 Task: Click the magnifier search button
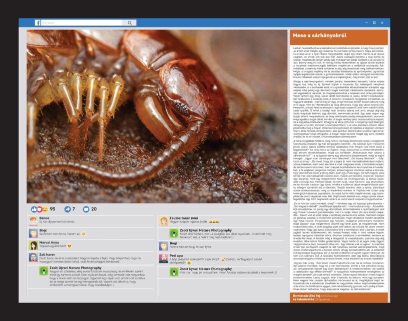[130, 22]
